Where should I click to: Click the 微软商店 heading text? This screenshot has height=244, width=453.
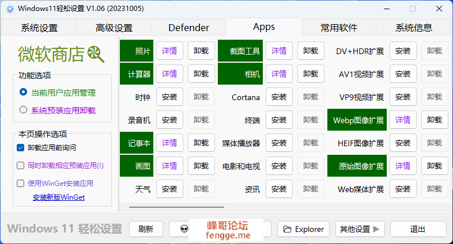51,54
